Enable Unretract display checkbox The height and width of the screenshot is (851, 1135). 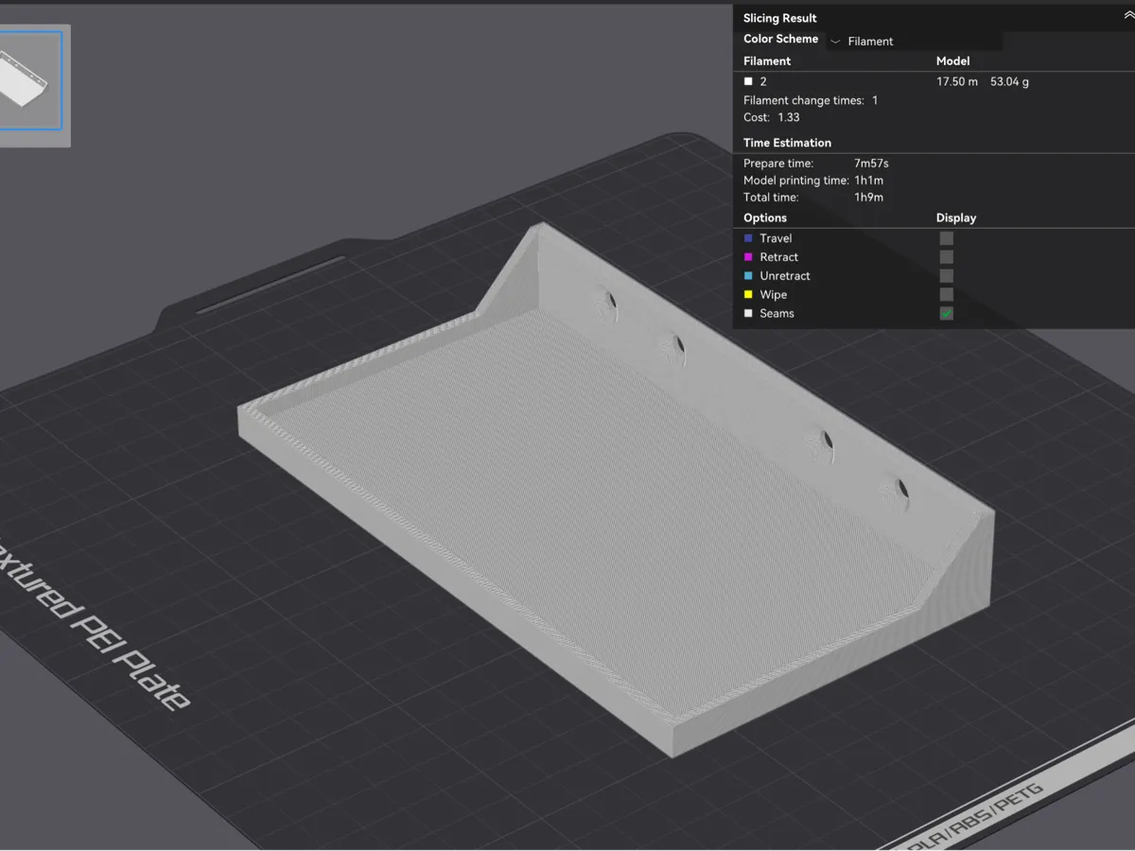[x=947, y=276]
